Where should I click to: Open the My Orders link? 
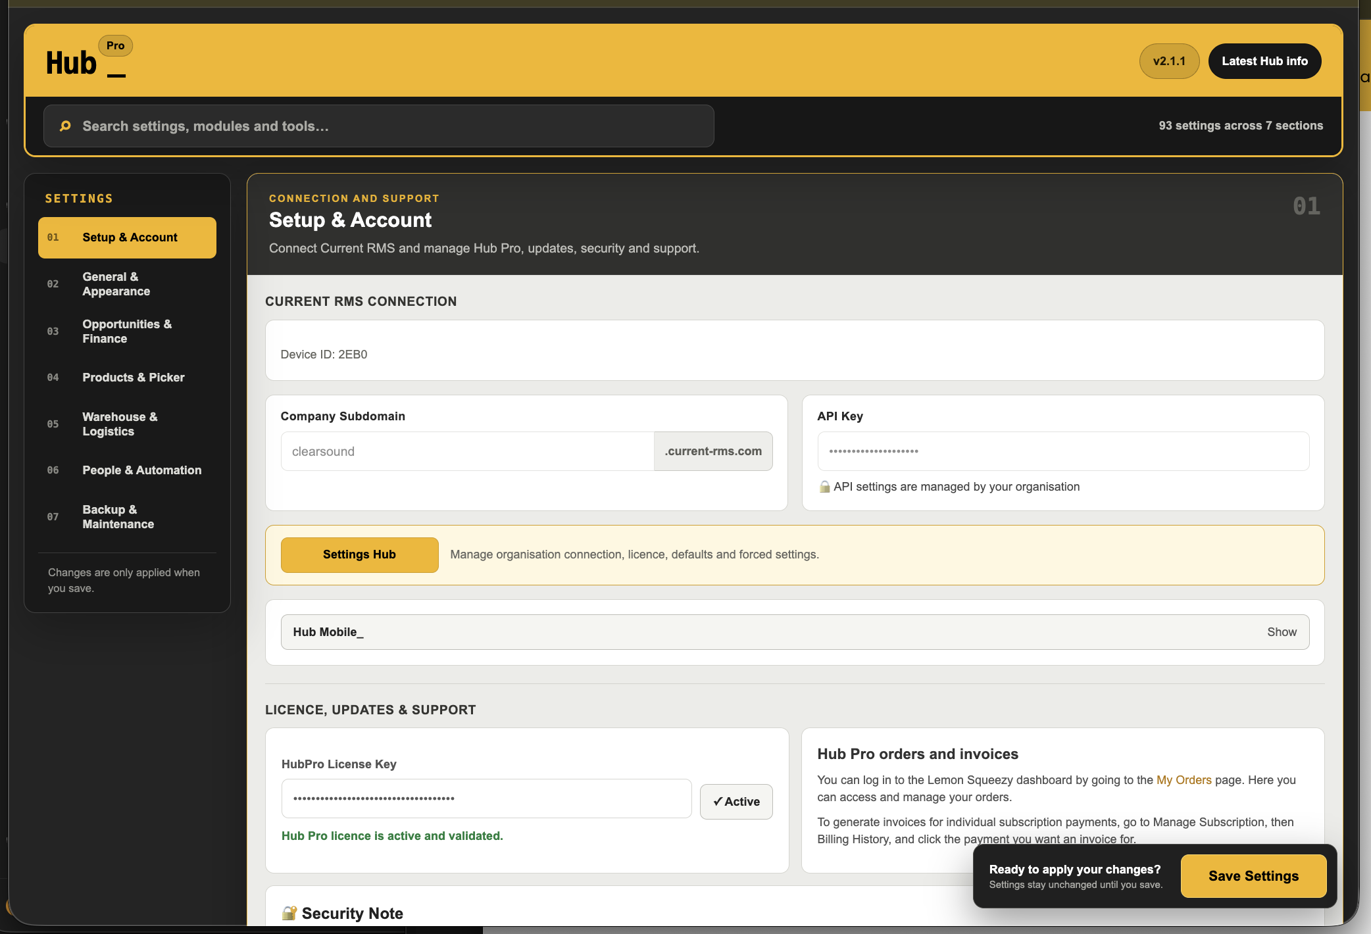(1184, 780)
